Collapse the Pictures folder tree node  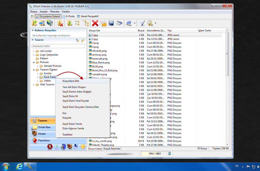[34, 62]
